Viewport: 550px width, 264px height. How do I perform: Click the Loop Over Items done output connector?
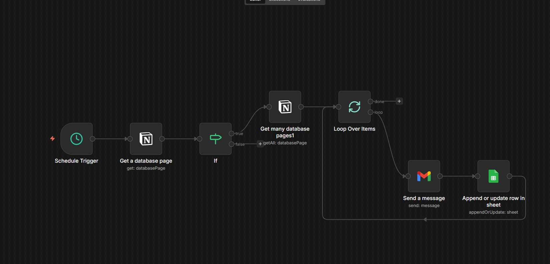pyautogui.click(x=371, y=101)
